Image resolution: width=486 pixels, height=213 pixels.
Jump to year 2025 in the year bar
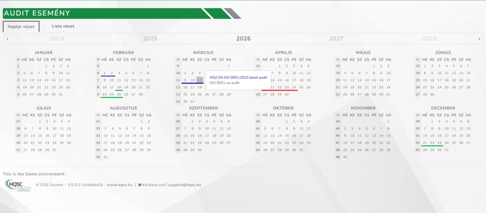point(150,39)
